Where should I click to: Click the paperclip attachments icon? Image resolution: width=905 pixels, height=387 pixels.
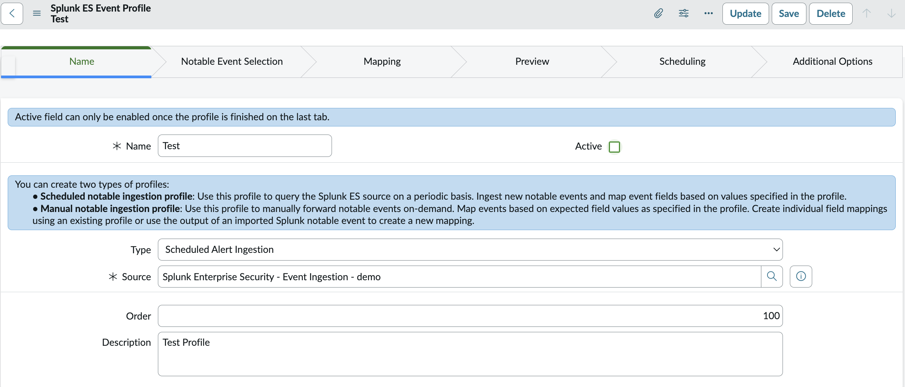pyautogui.click(x=659, y=13)
